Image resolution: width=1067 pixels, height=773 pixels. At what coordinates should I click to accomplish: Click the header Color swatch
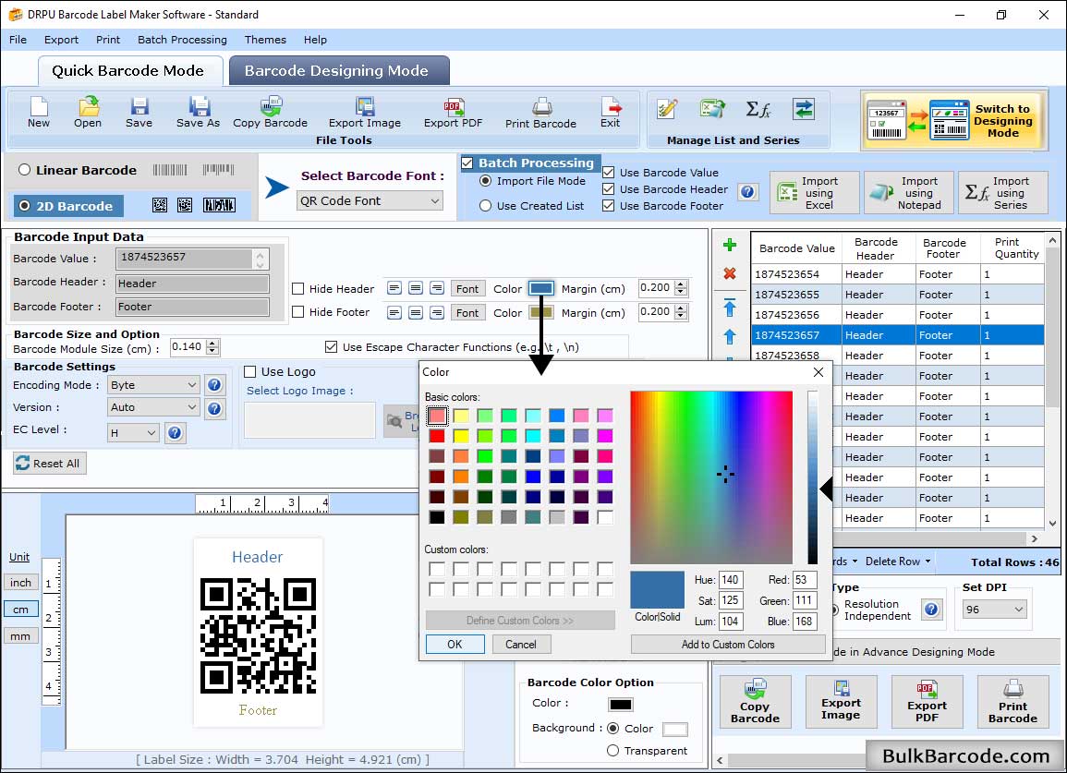(x=541, y=288)
